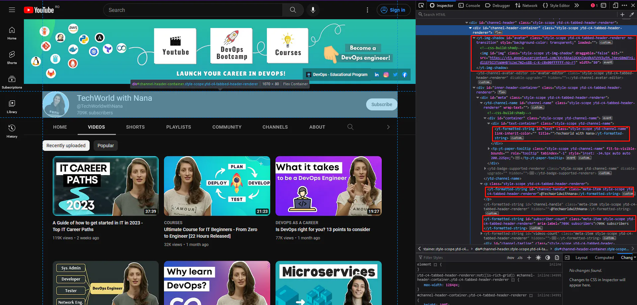Image resolution: width=637 pixels, height=305 pixels.
Task: Open the PLAYLISTS channel tab
Action: point(179,127)
